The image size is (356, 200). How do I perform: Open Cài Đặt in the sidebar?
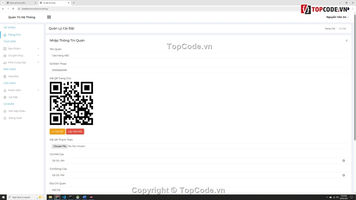(13, 97)
